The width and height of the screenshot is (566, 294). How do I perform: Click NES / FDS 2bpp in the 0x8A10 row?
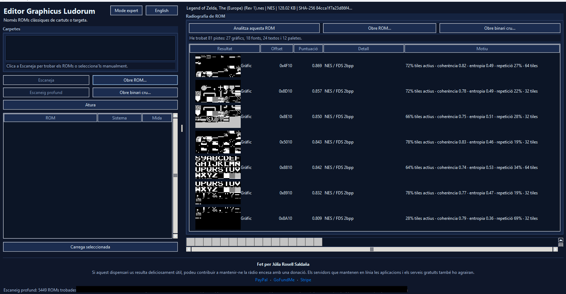[x=339, y=218]
